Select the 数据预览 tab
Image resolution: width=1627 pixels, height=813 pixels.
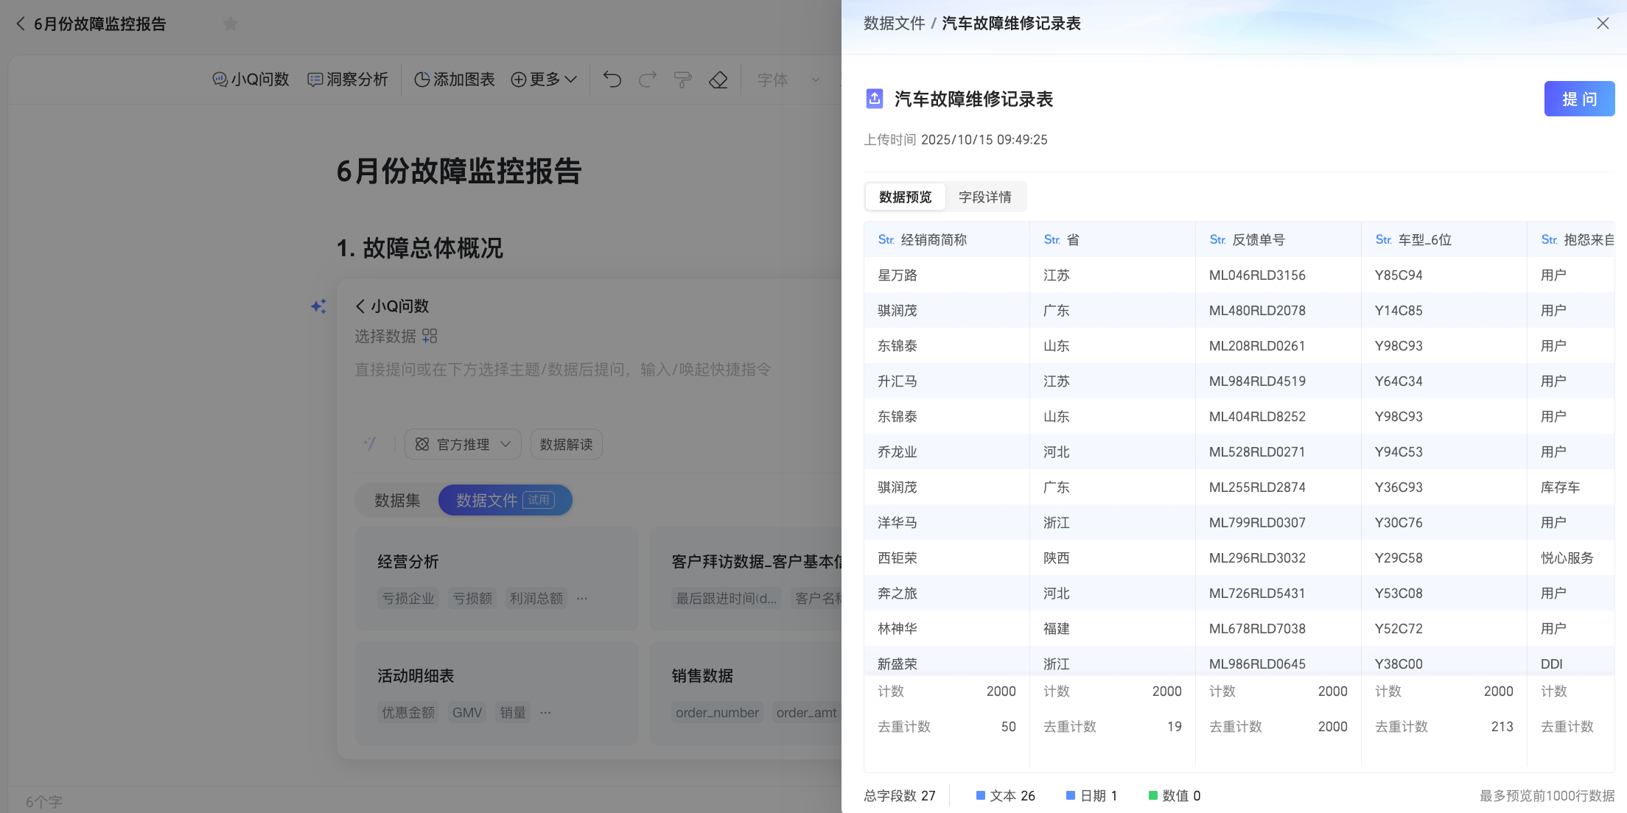pyautogui.click(x=905, y=197)
